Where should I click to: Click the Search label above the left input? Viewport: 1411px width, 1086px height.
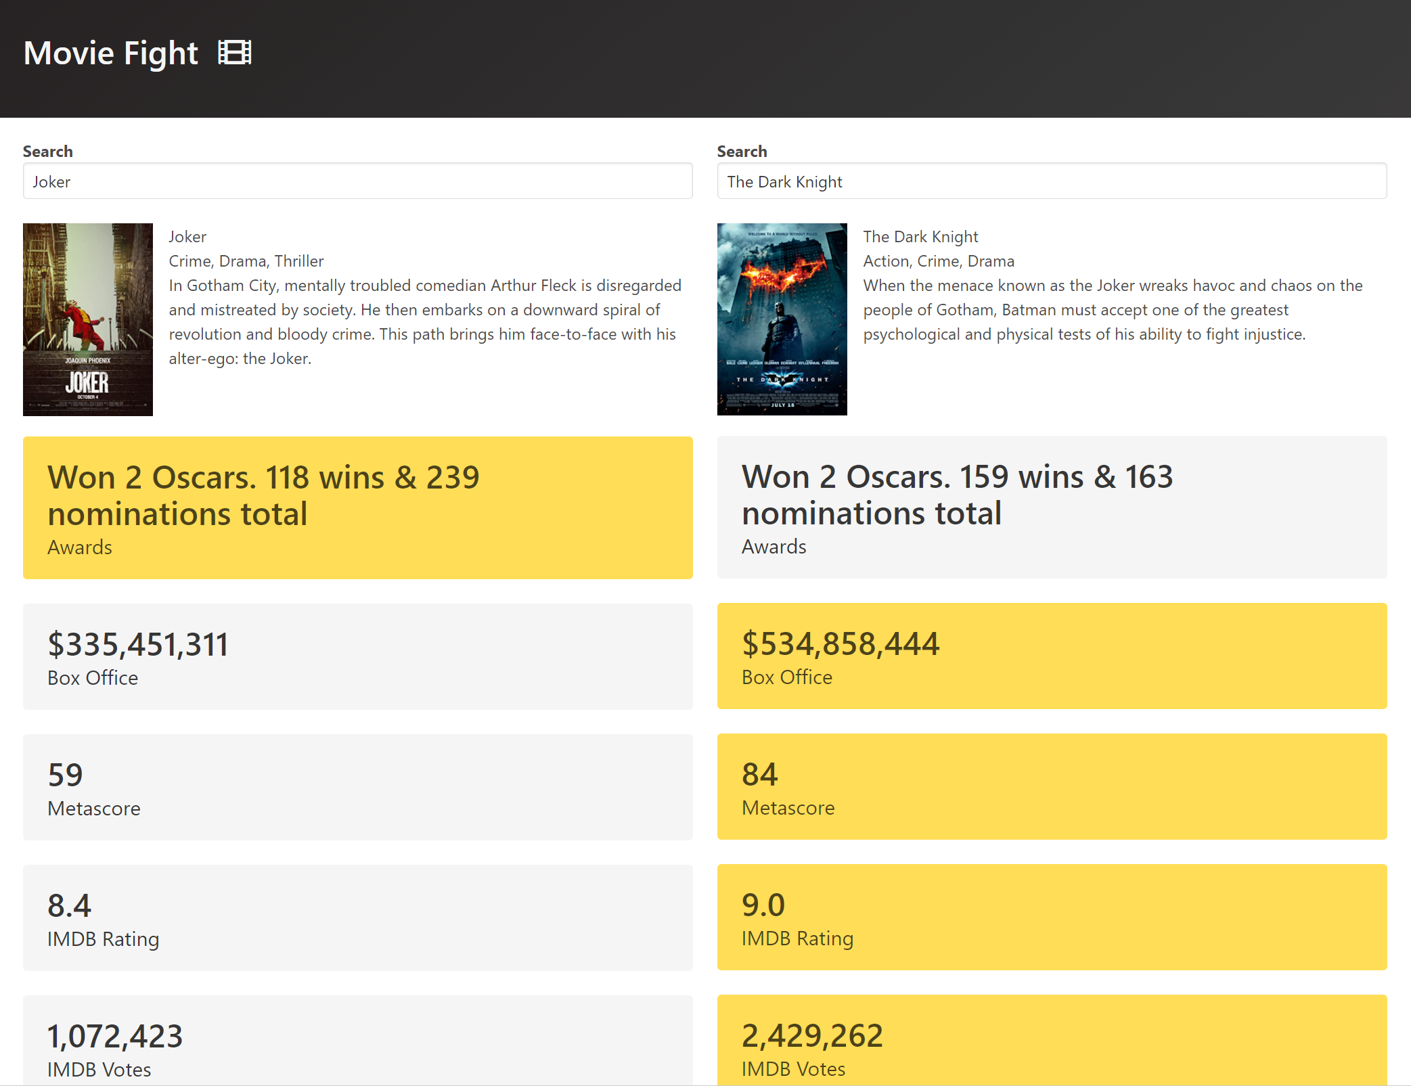point(47,150)
